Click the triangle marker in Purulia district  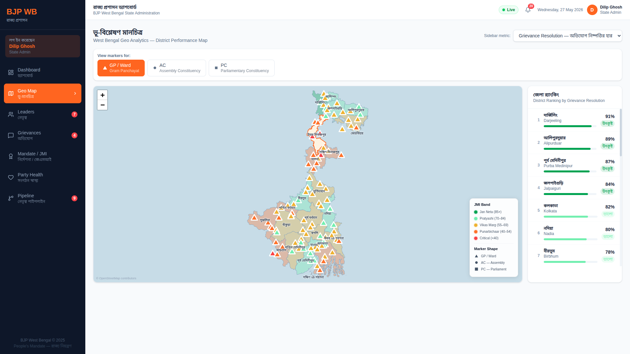tap(254, 218)
